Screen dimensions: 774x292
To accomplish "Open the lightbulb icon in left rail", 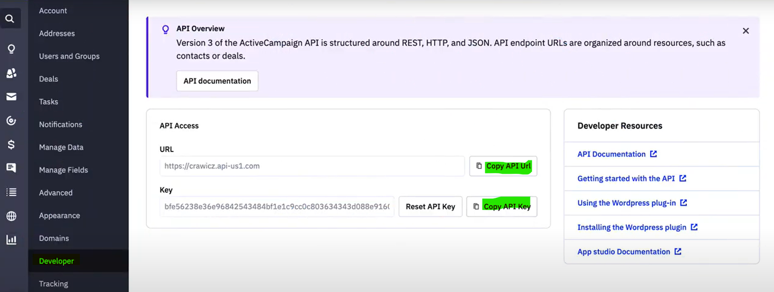I will 11,49.
